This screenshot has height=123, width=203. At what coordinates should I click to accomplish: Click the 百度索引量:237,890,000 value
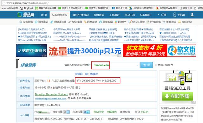click(x=48, y=119)
